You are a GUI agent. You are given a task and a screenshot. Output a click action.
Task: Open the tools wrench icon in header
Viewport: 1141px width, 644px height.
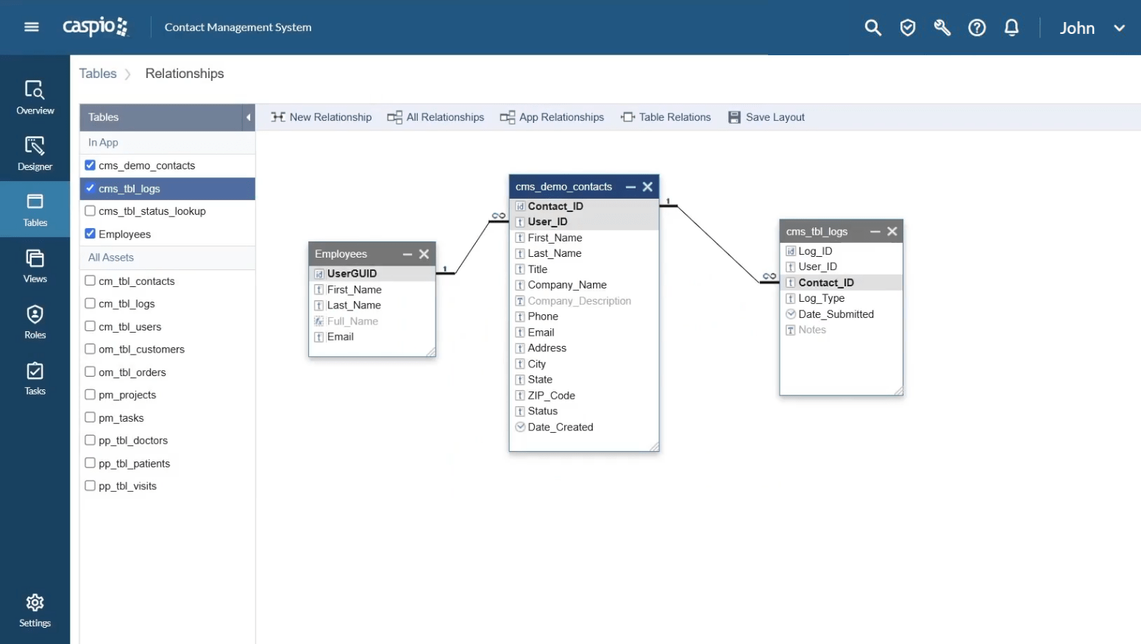[x=942, y=27]
